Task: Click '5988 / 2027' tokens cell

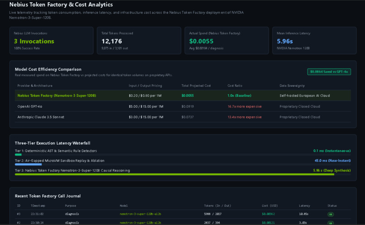Action: coord(213,214)
